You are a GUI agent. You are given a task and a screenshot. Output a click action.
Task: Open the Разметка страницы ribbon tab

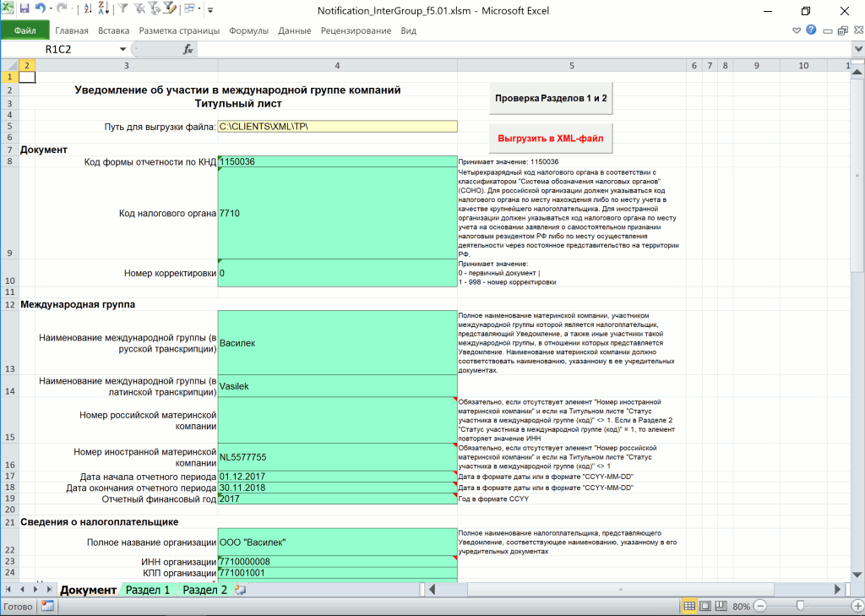tap(179, 31)
